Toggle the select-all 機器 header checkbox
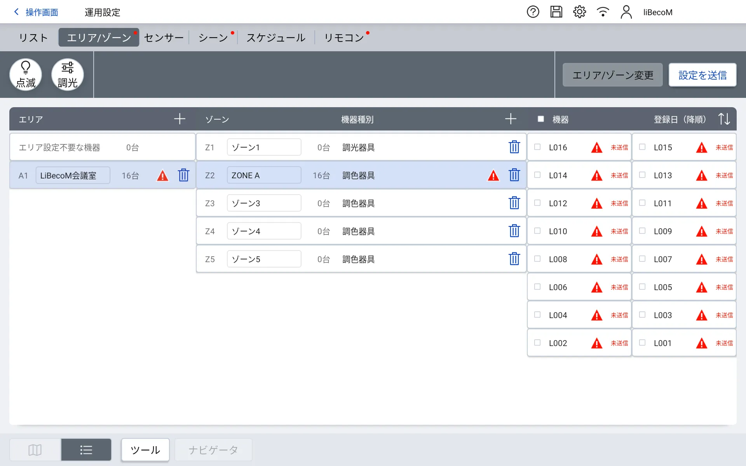Screen dimensions: 746x466 pos(540,119)
